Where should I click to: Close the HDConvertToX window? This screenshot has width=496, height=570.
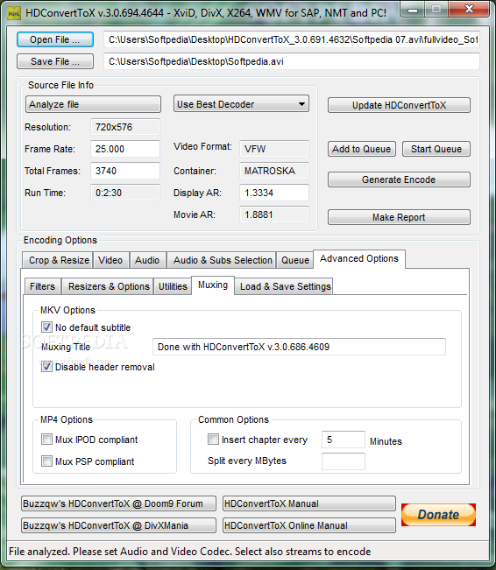[x=469, y=10]
